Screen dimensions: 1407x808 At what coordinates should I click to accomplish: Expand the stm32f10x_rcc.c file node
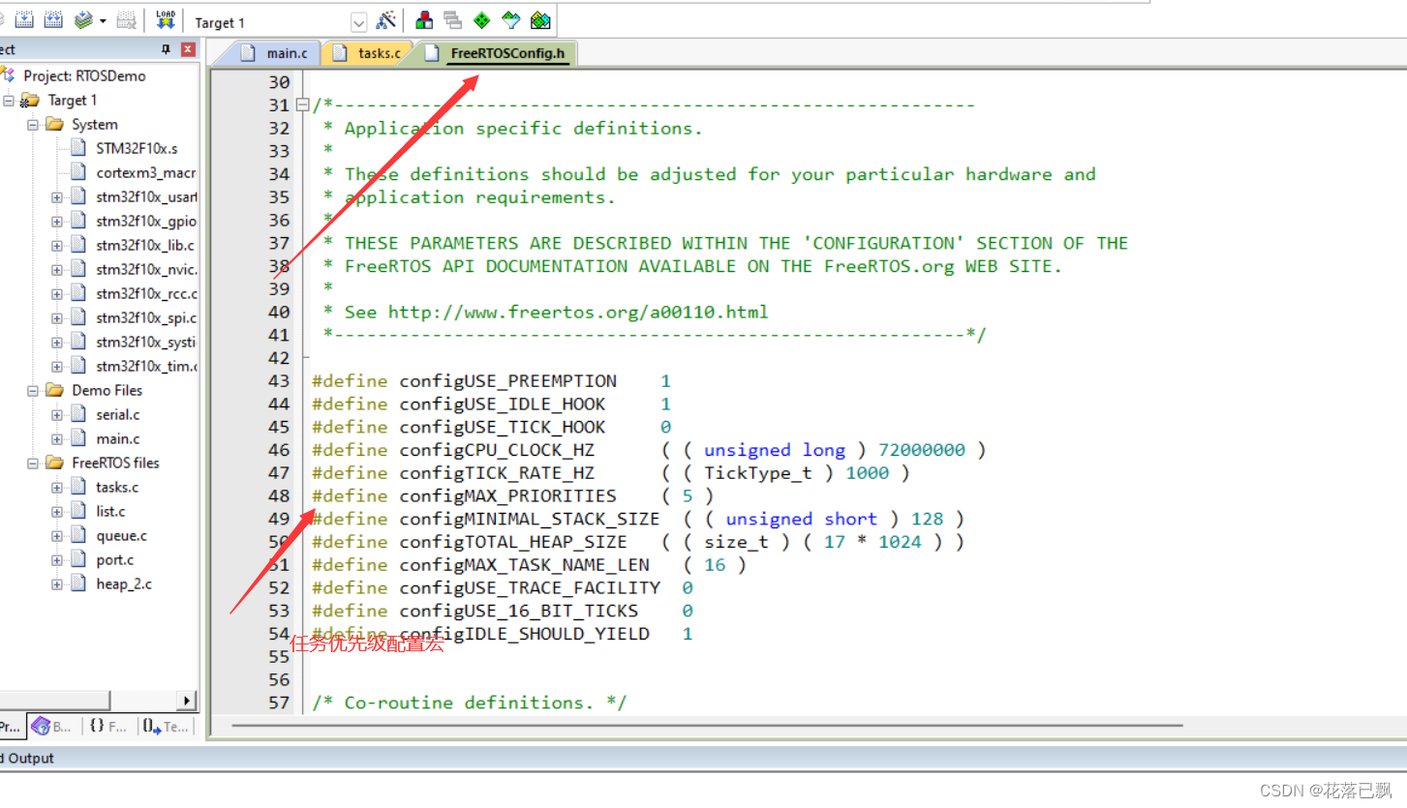click(x=56, y=294)
